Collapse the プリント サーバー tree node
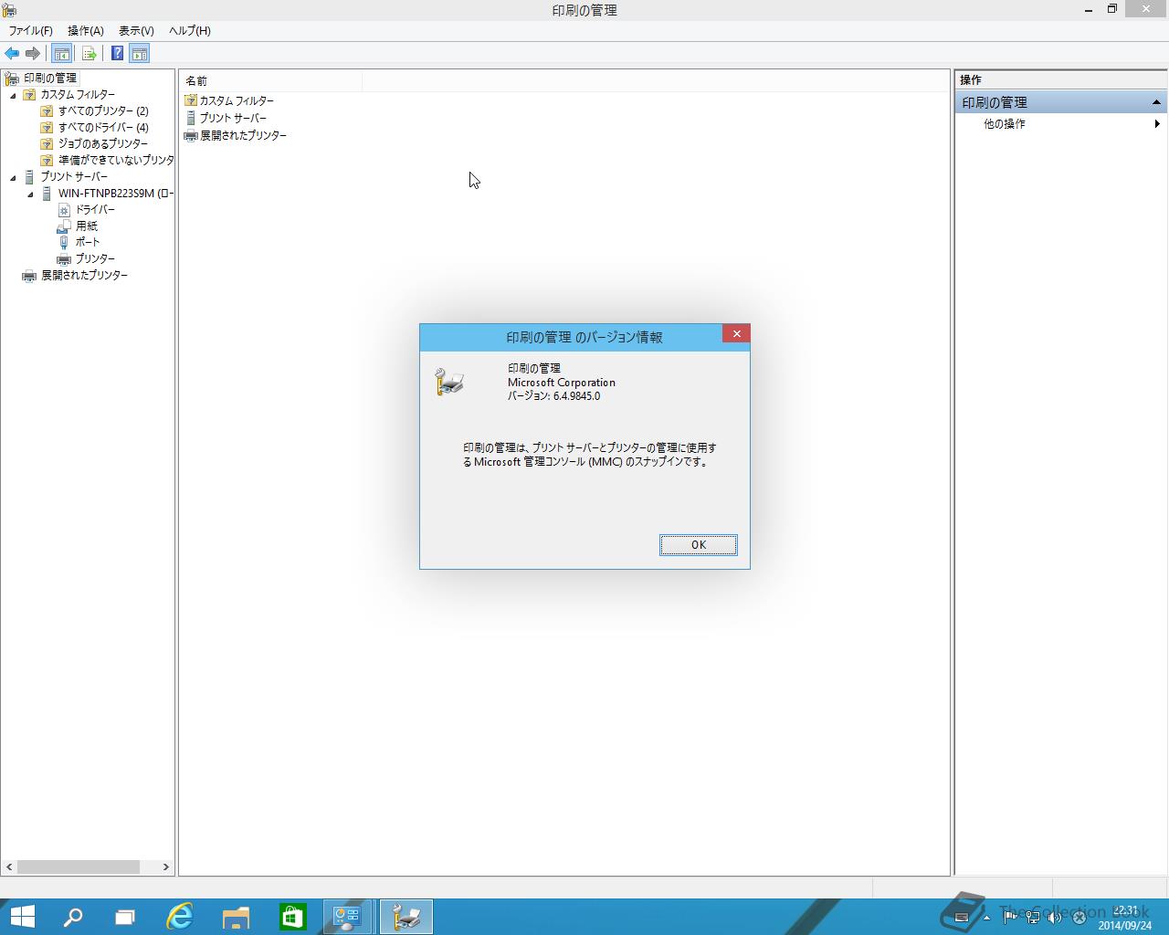Viewport: 1169px width, 935px height. (x=13, y=178)
